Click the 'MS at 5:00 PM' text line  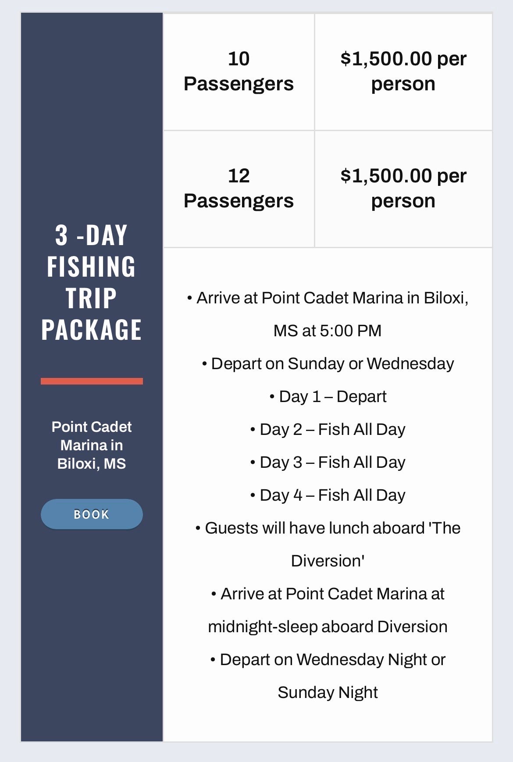click(328, 331)
